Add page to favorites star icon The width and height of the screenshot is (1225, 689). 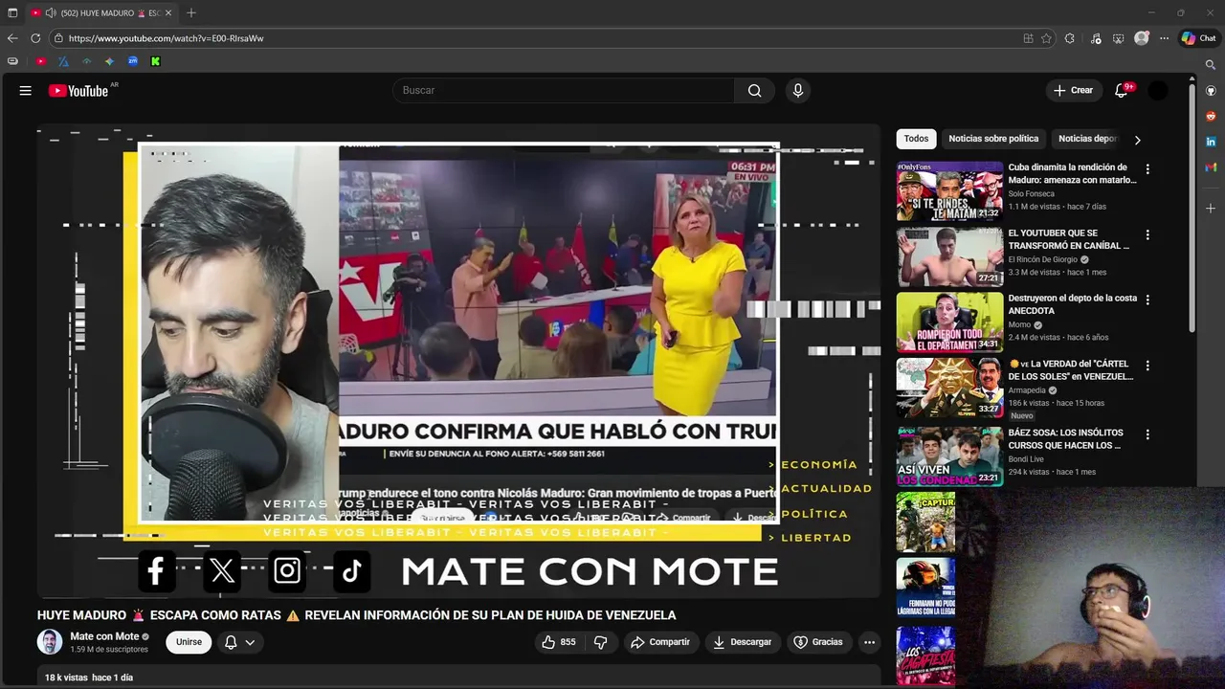click(1046, 38)
